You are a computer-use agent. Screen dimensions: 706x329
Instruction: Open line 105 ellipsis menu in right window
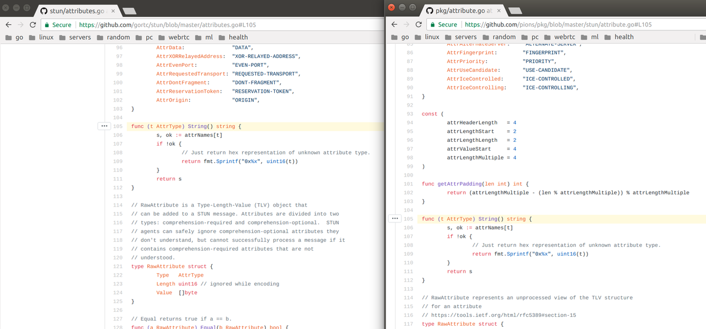pos(394,219)
